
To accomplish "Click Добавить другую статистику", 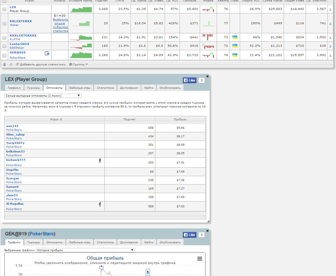I will point(41,64).
